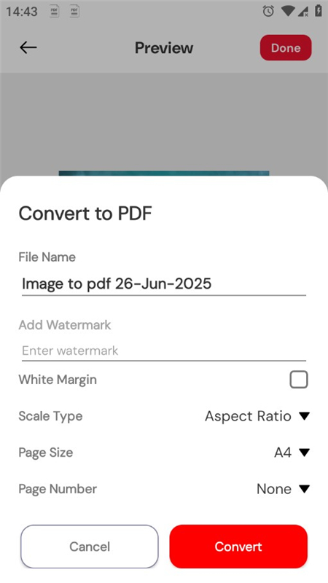Open the Scale Type dropdown arrow
Screen dimensions: 328x583
click(304, 416)
